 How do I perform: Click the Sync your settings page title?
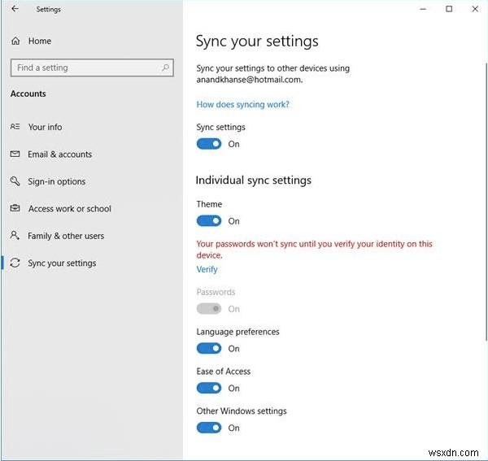point(257,41)
